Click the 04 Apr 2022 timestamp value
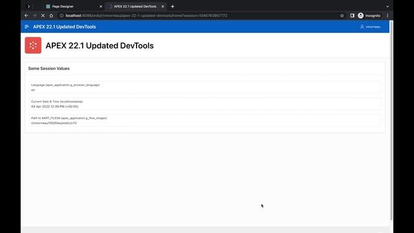 click(x=54, y=106)
